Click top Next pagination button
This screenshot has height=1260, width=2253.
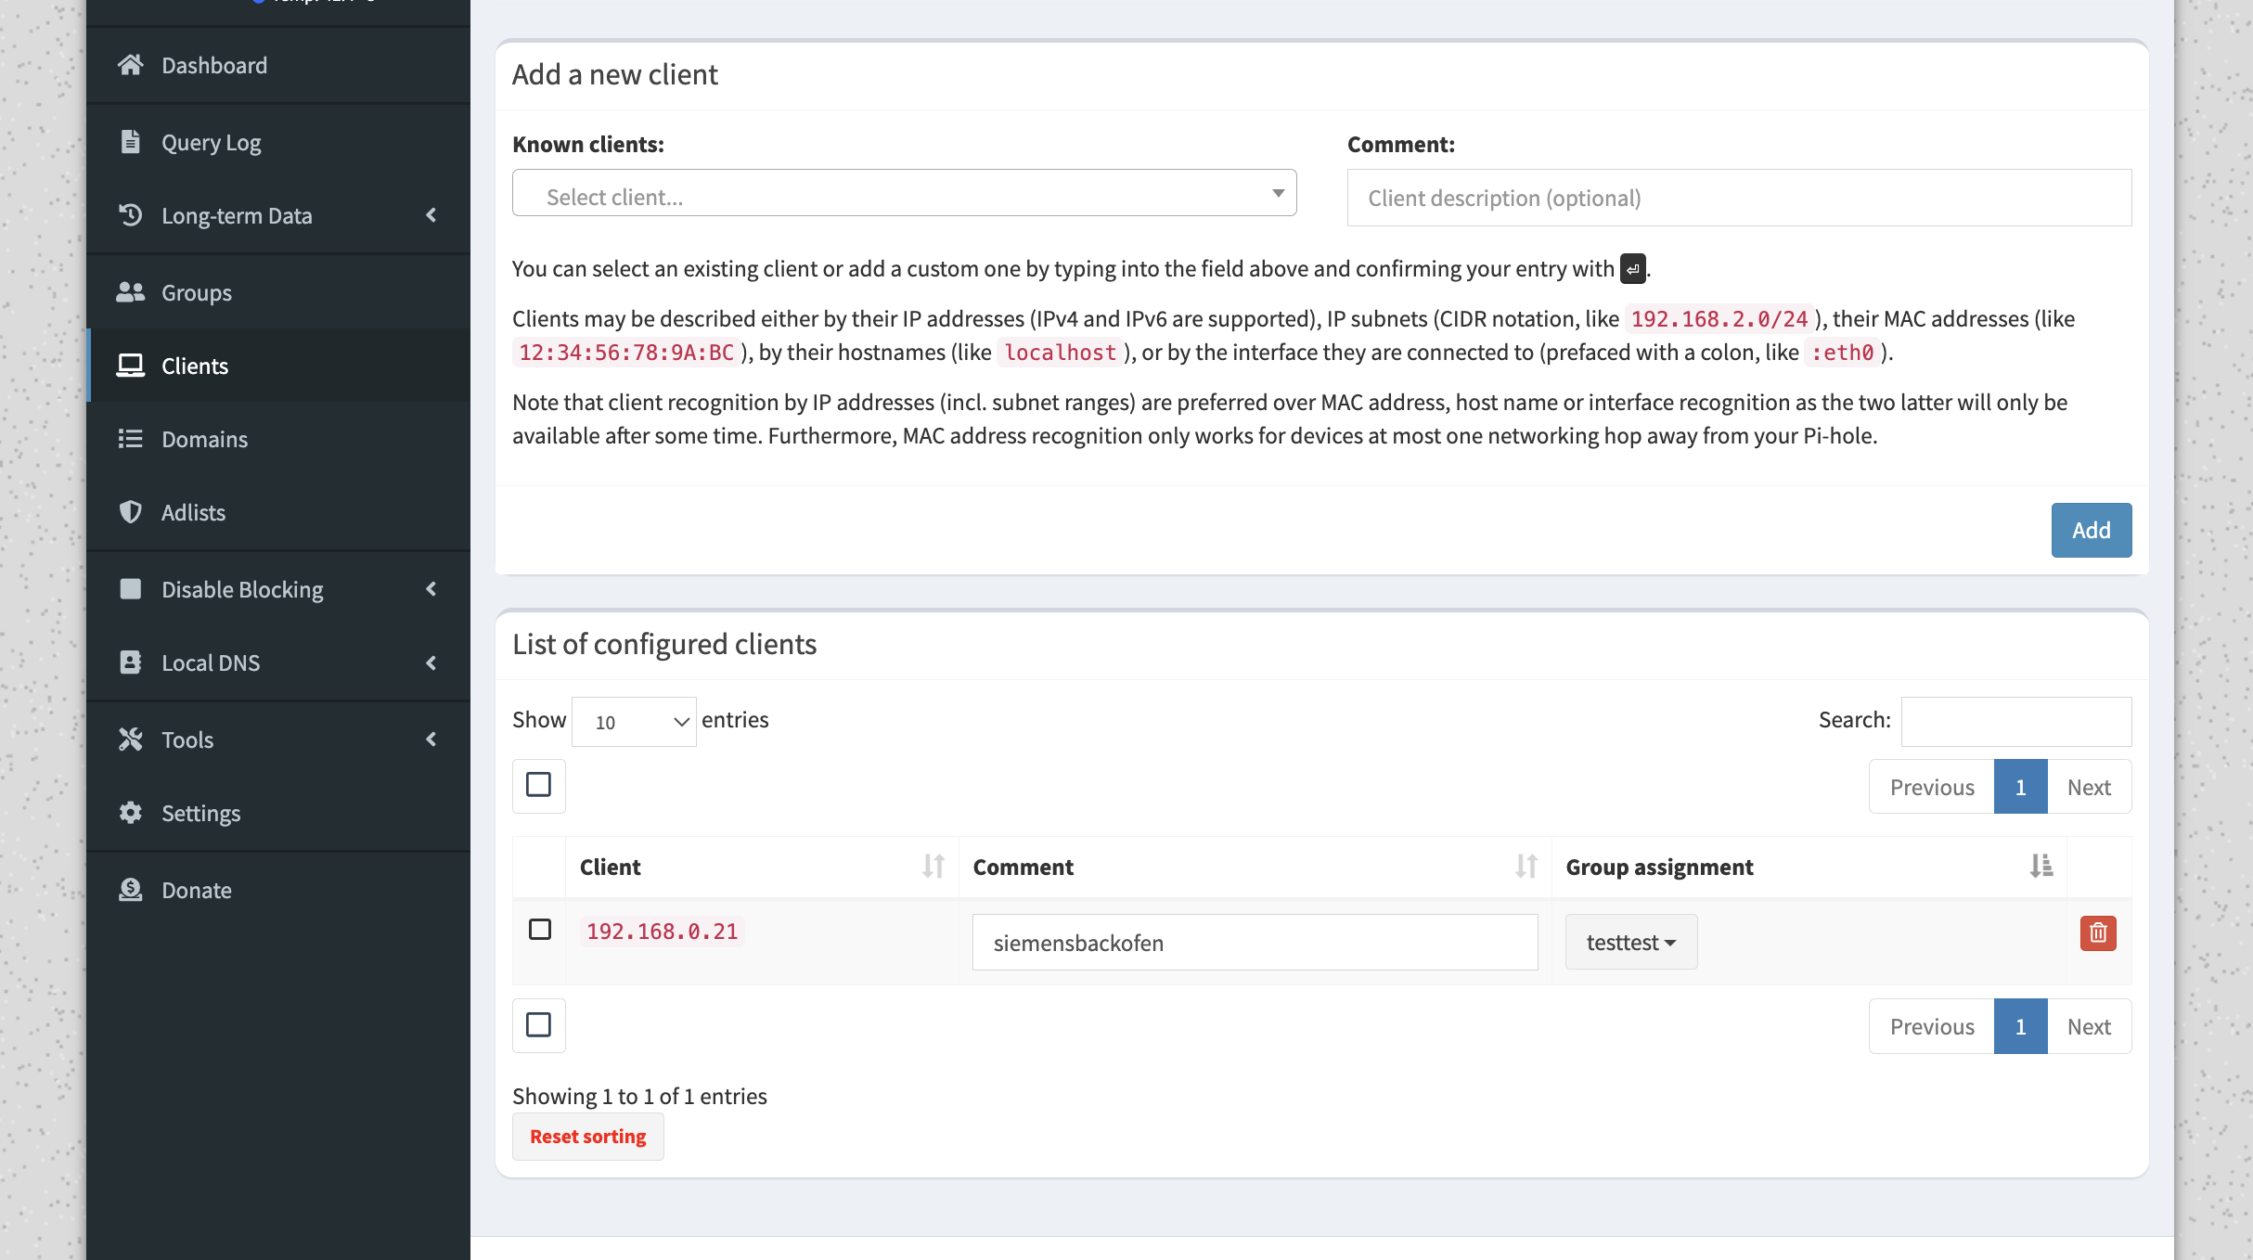[2089, 787]
